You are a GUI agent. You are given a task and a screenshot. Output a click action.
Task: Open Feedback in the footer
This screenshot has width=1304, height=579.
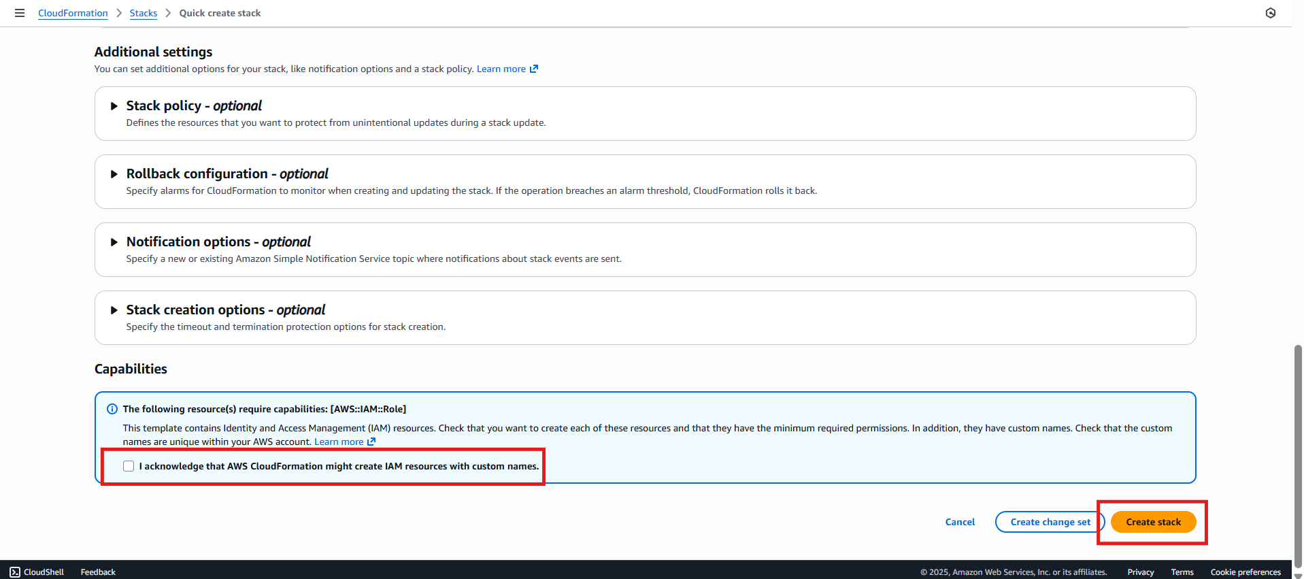click(x=98, y=572)
